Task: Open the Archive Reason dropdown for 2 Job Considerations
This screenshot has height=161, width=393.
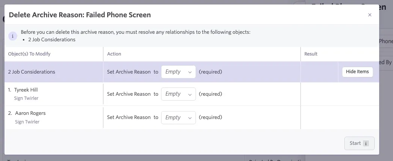Action: [178, 72]
